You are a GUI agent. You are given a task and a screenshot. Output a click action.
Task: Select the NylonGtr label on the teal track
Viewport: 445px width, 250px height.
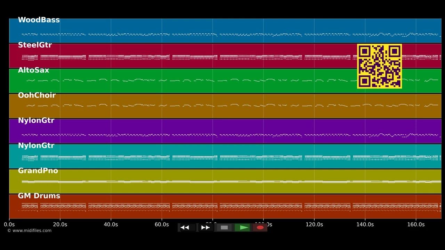click(x=36, y=145)
